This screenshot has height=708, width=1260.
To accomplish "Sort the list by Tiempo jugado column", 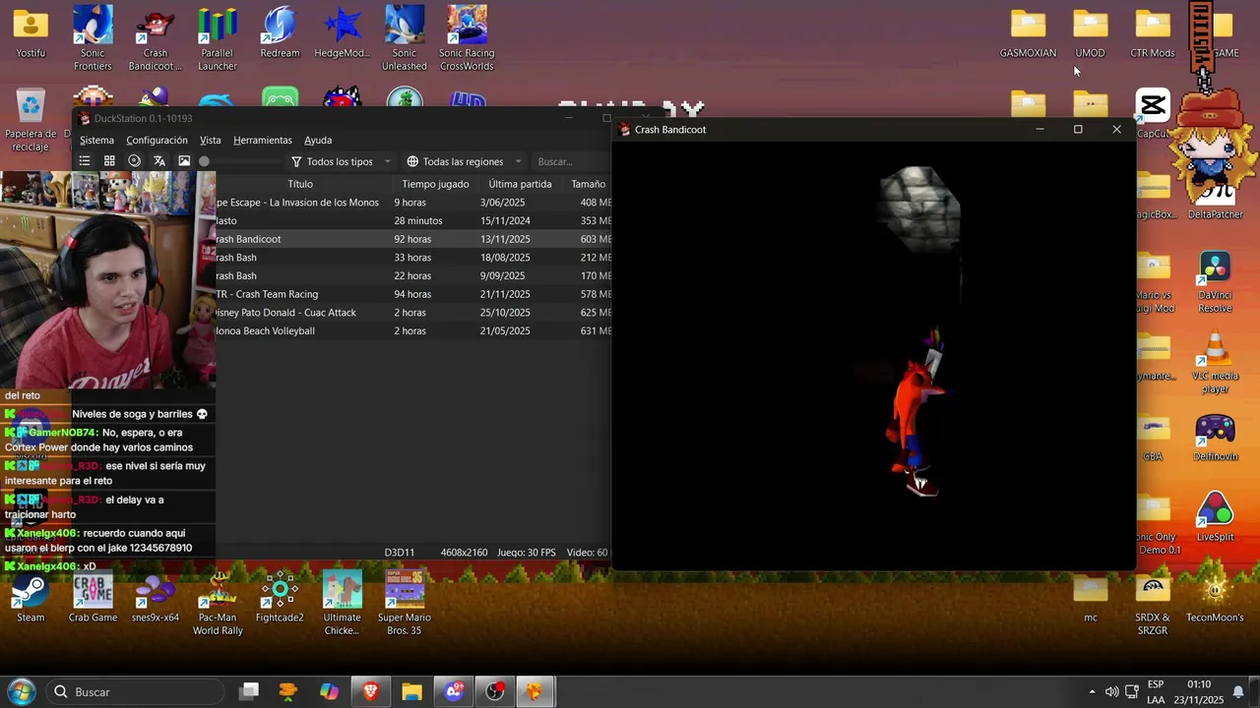I will (x=435, y=184).
